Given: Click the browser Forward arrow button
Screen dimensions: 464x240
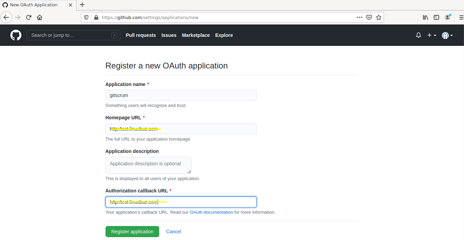Looking at the screenshot, I should point(18,18).
